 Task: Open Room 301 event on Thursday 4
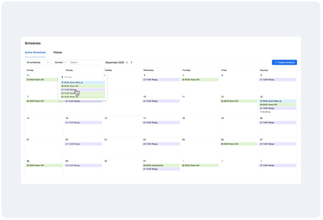[200, 80]
